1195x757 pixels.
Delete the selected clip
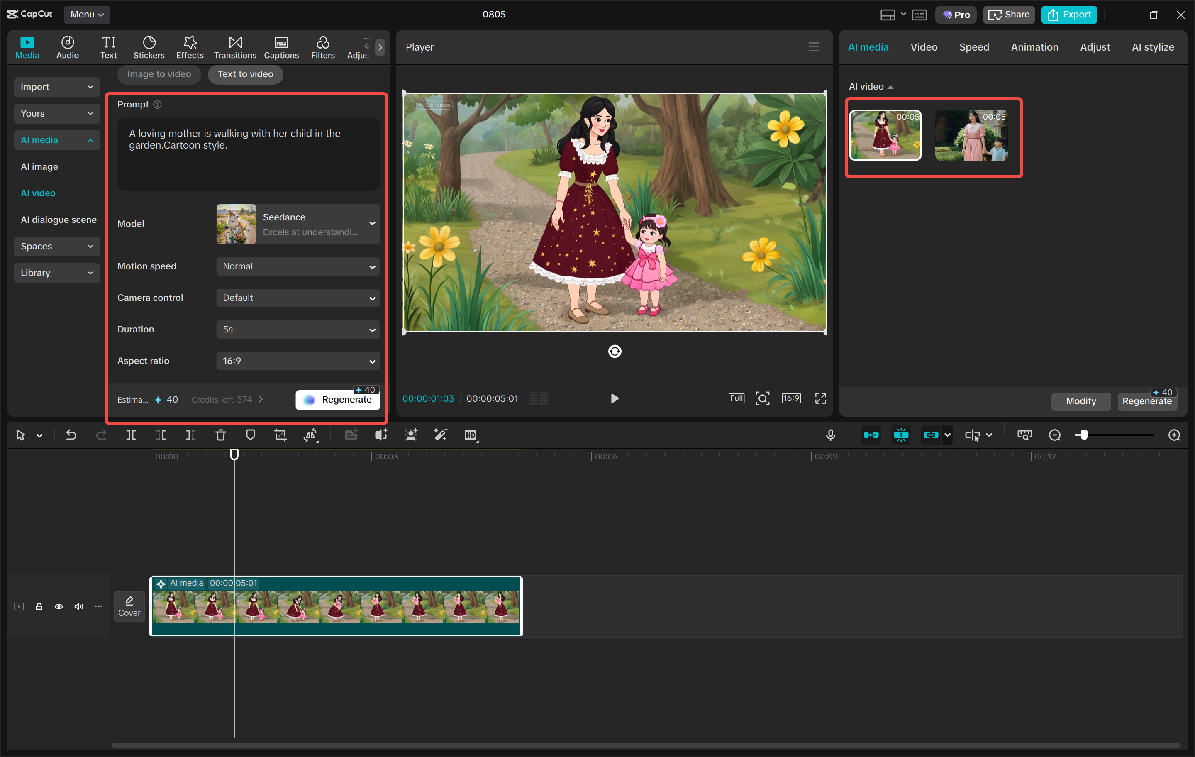click(x=221, y=435)
